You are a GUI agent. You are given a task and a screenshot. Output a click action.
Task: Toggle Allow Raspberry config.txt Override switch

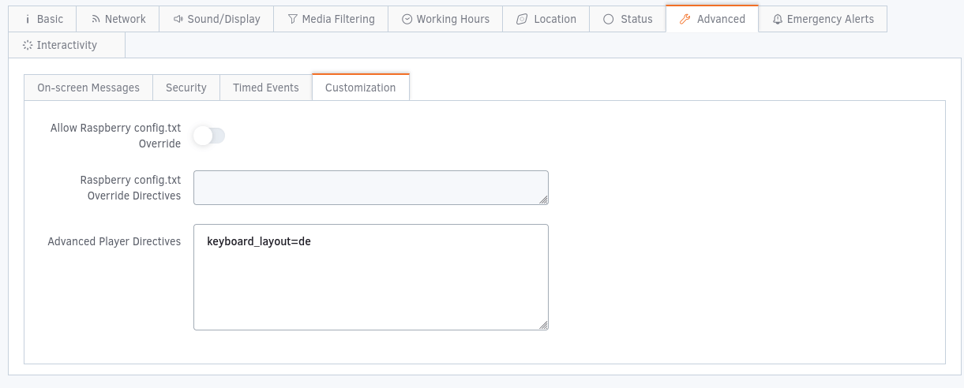[x=209, y=136]
